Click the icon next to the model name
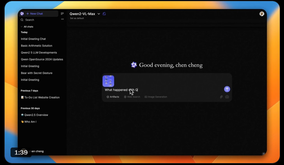 click(104, 14)
